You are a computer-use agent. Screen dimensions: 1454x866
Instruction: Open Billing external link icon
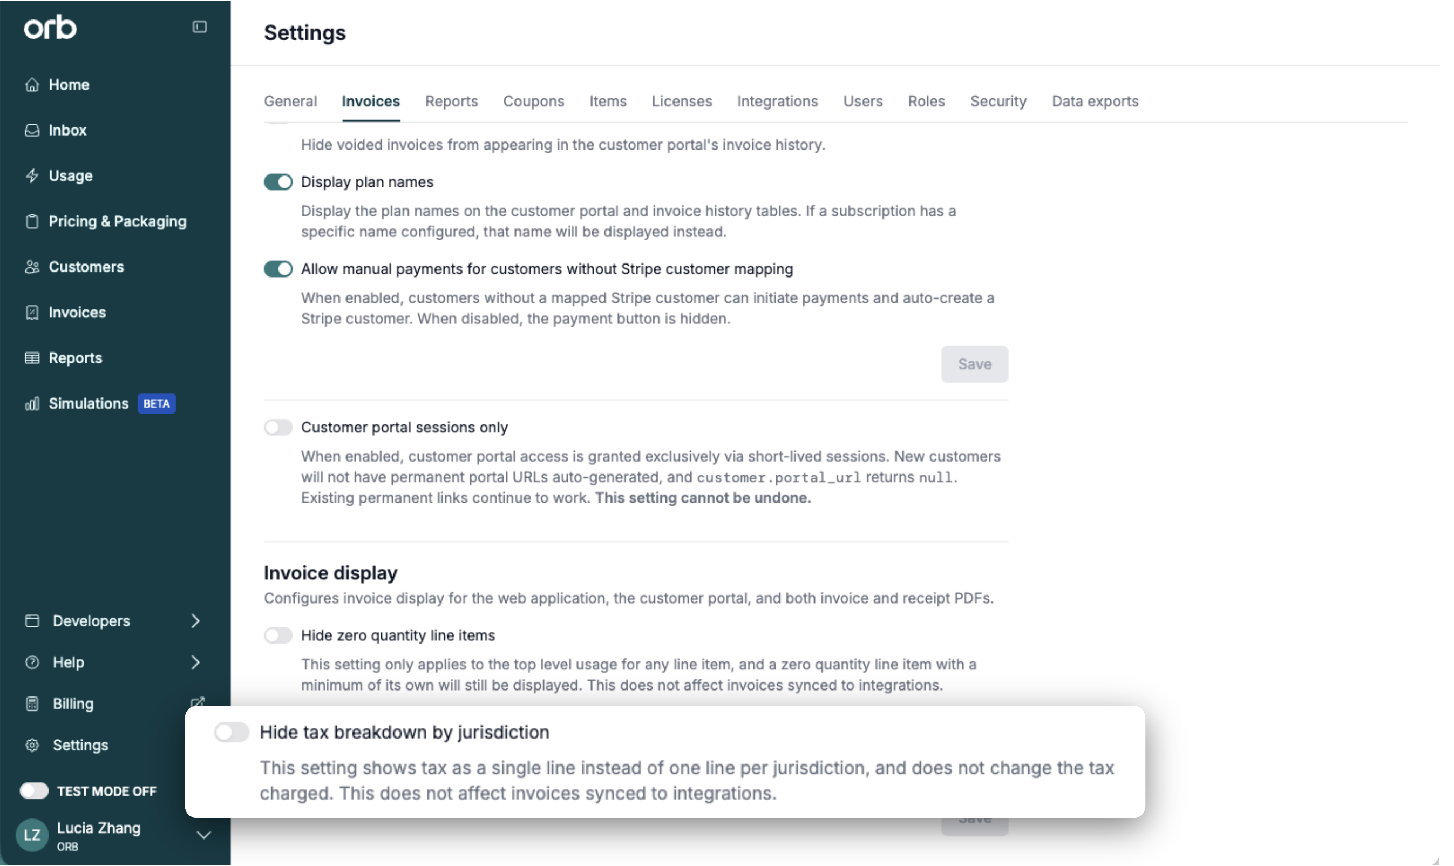coord(198,702)
